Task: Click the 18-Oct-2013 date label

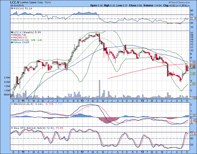Action: (x=17, y=5)
